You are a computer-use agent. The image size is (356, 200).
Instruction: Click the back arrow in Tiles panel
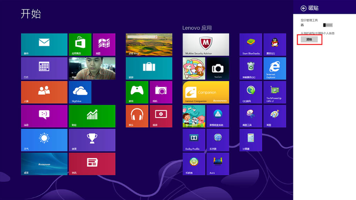303,8
